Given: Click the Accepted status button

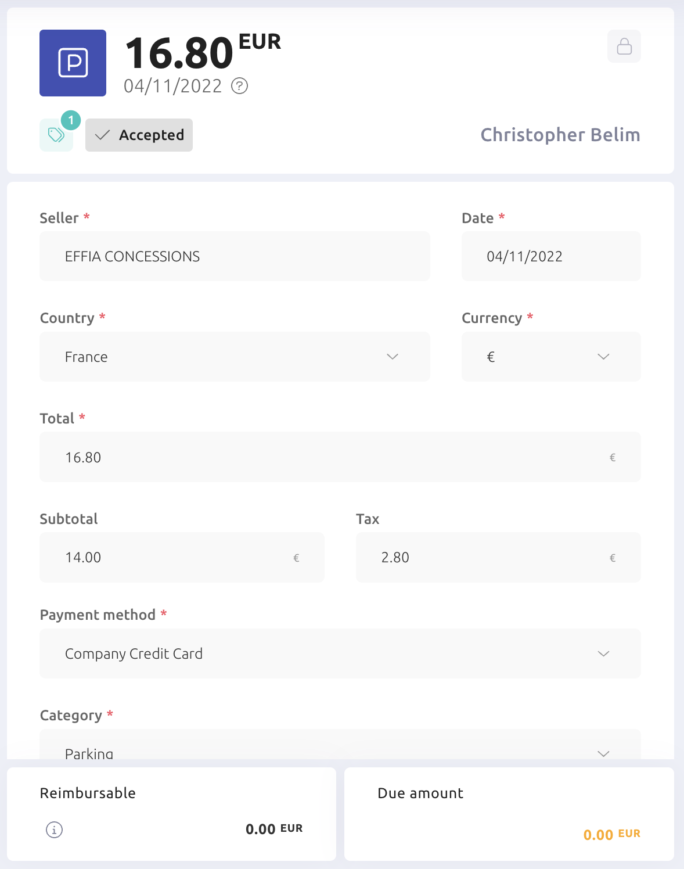Looking at the screenshot, I should pos(139,135).
